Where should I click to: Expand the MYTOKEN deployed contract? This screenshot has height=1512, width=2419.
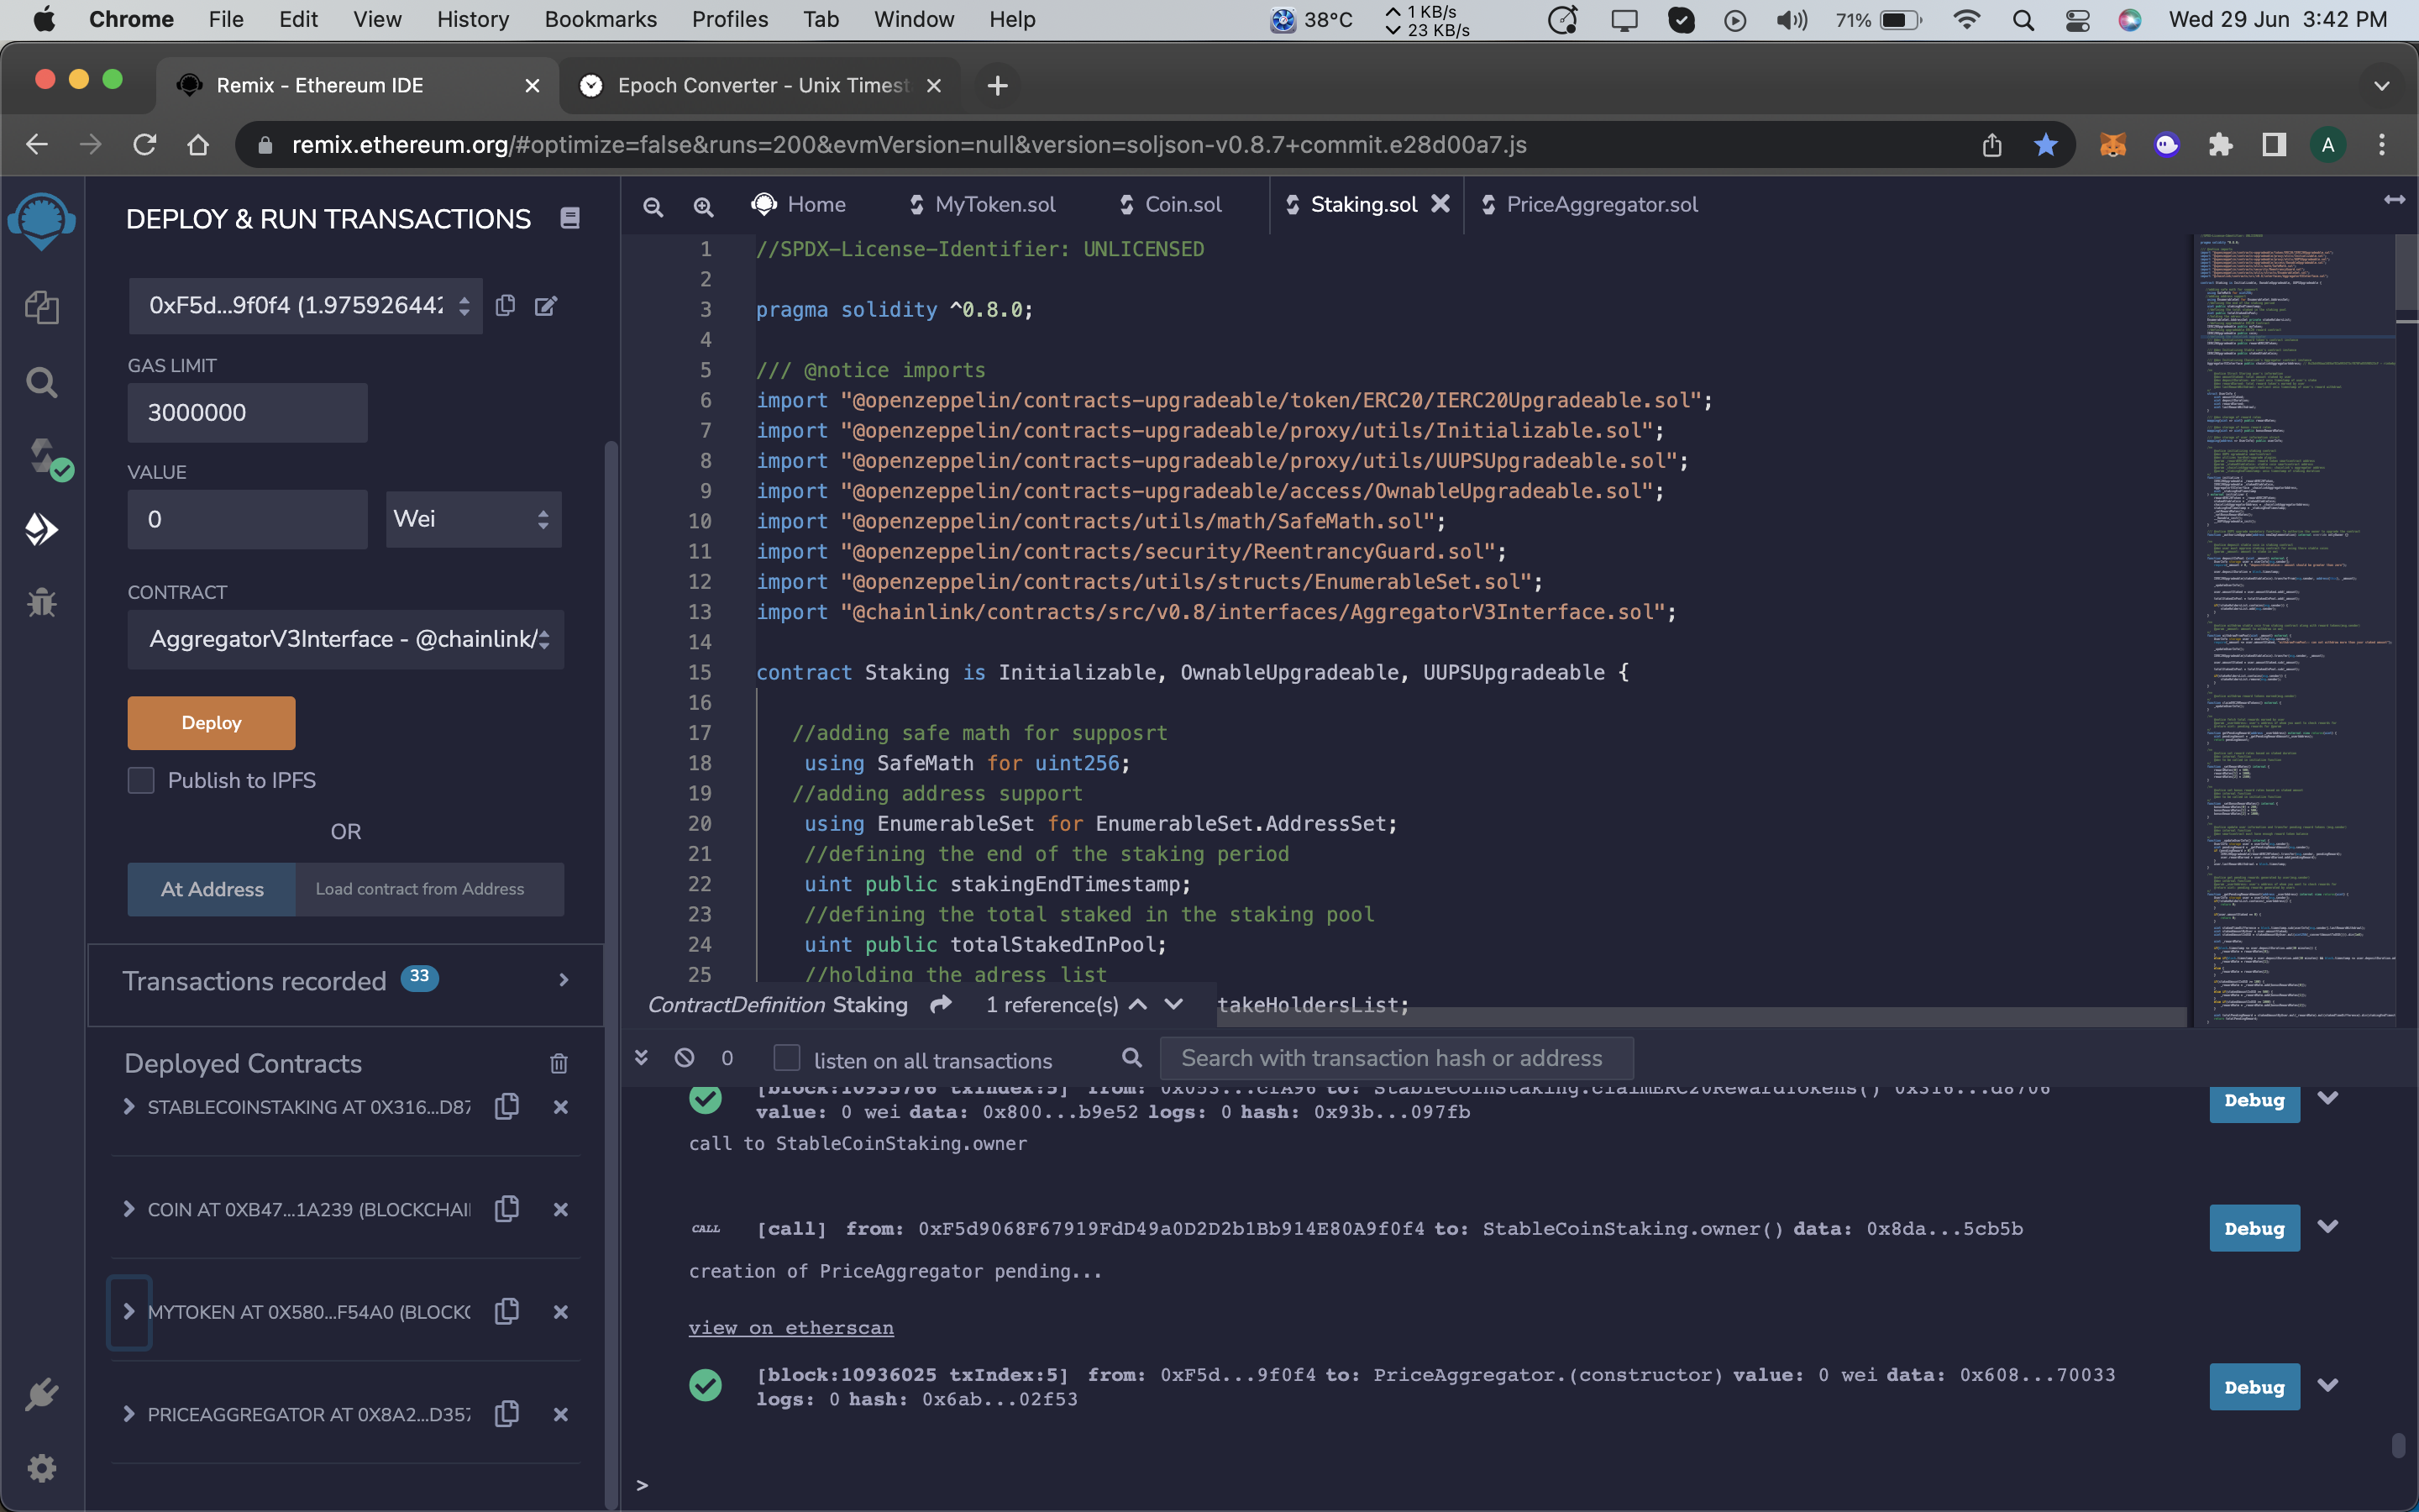click(128, 1311)
